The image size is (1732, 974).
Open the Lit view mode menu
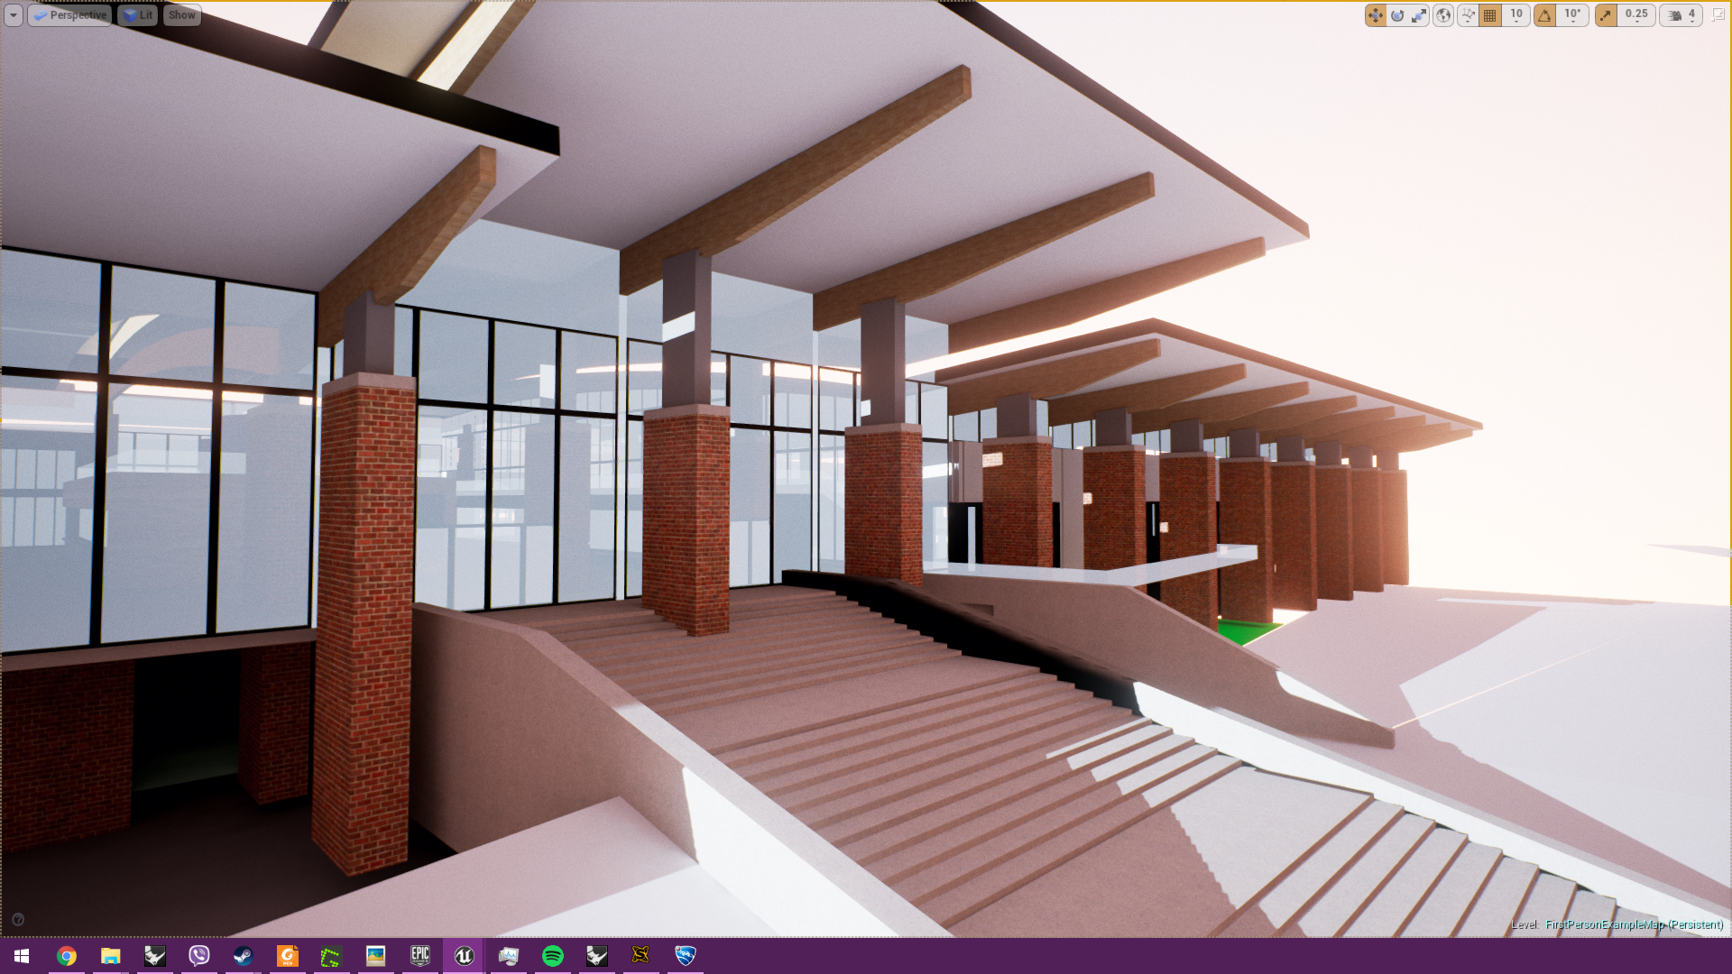(x=138, y=15)
